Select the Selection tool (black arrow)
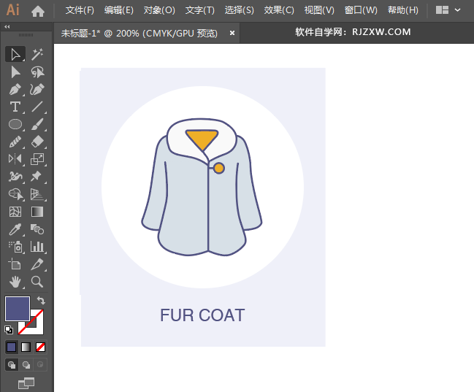The width and height of the screenshot is (474, 392). [x=15, y=55]
